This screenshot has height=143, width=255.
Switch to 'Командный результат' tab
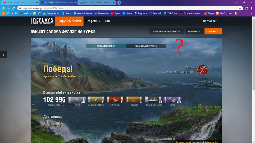click(146, 46)
